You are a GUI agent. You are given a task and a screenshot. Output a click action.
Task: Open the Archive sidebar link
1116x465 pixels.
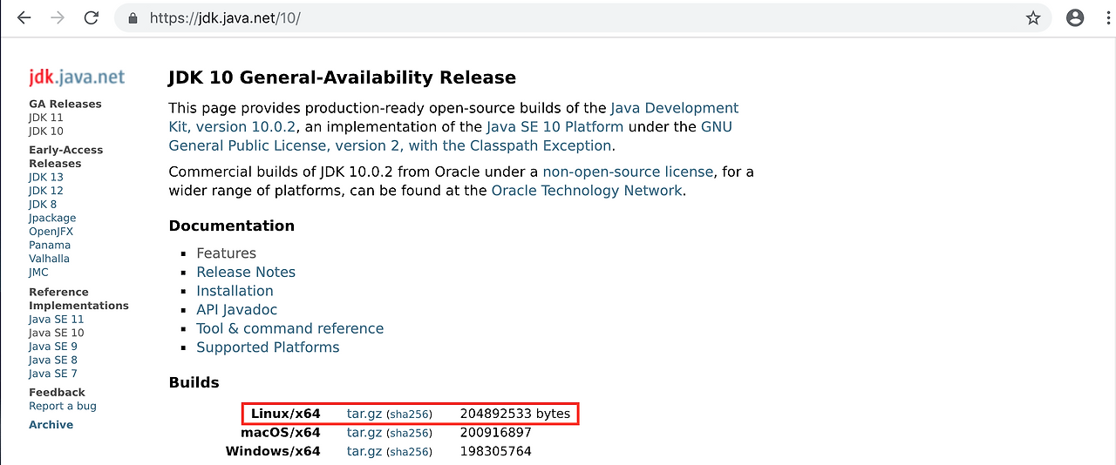coord(51,425)
